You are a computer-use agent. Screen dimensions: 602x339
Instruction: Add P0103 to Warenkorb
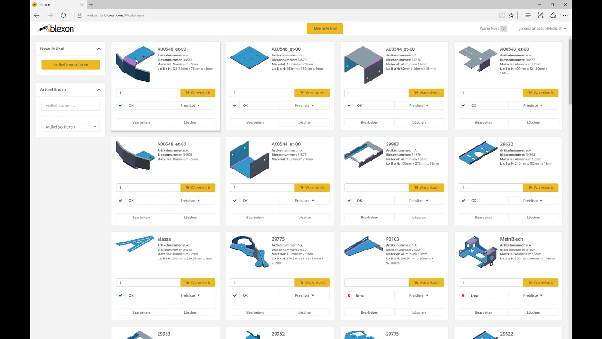click(x=426, y=282)
